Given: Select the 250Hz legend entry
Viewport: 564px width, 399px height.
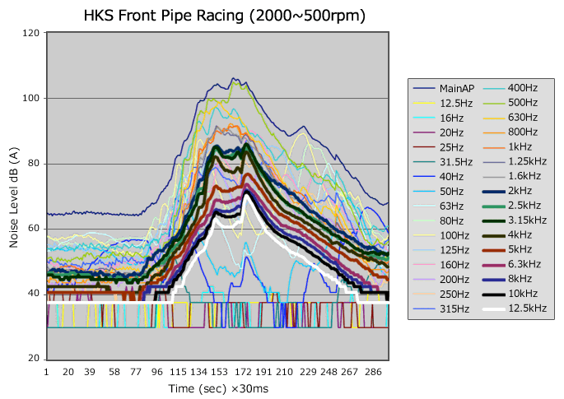Looking at the screenshot, I should (441, 295).
